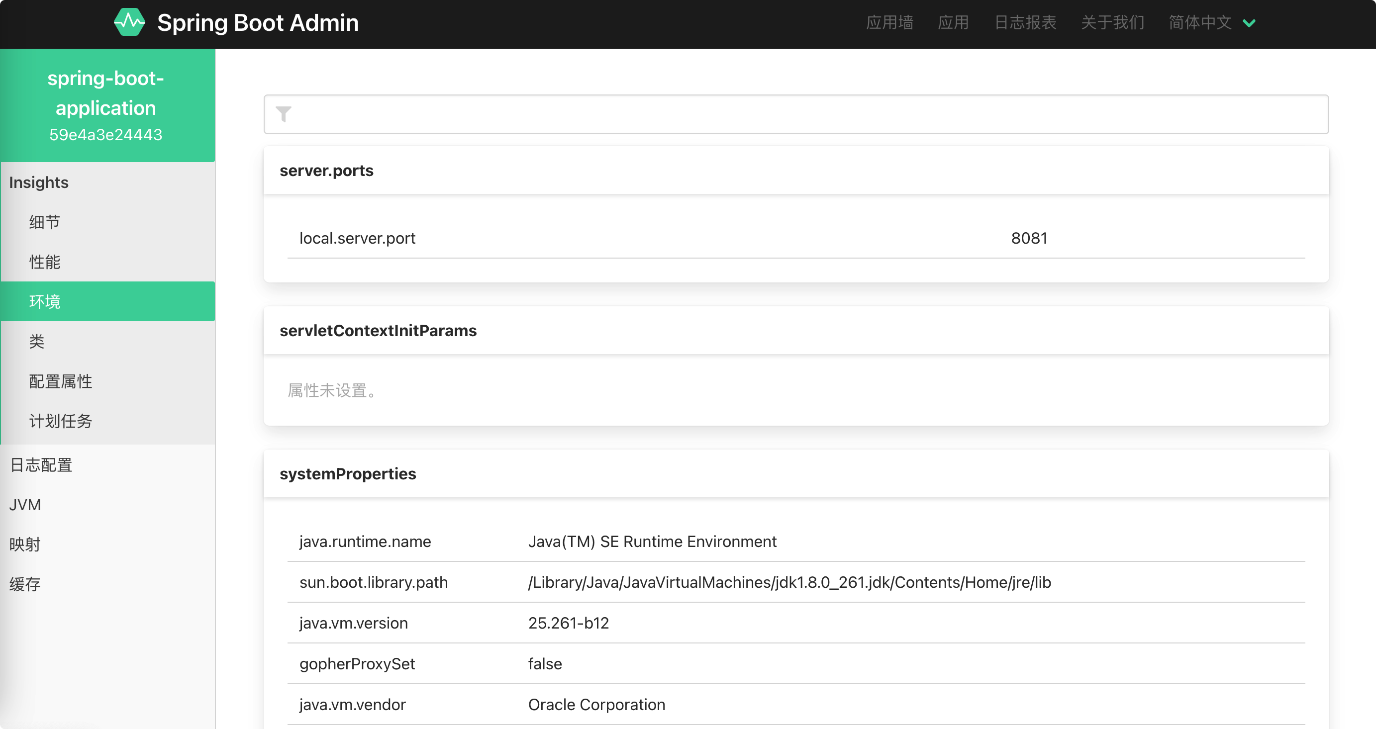
Task: Select the 8081 port value
Action: tap(1029, 238)
